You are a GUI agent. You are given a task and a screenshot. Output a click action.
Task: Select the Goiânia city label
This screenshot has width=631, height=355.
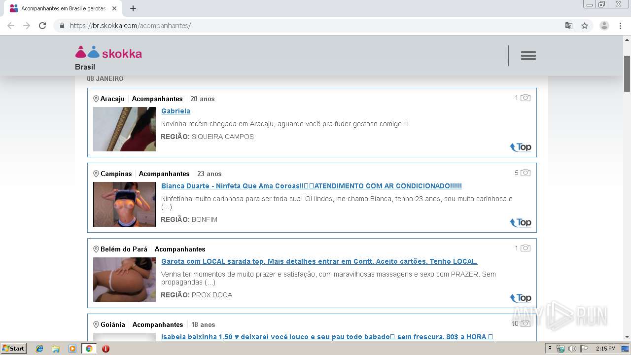pos(113,324)
